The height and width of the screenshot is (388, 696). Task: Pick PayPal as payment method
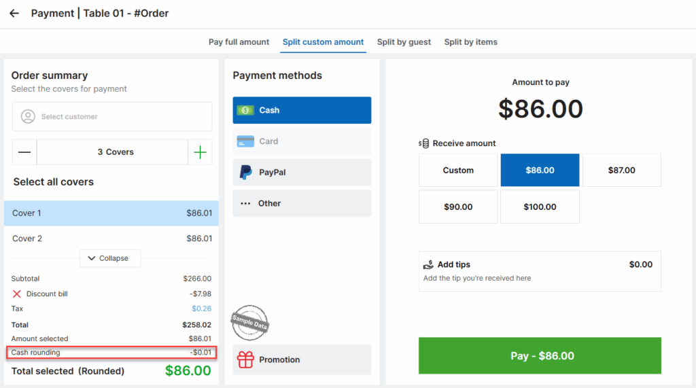(302, 172)
